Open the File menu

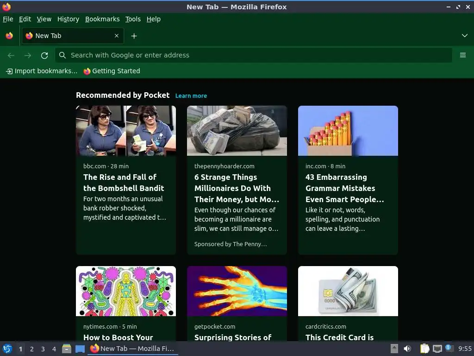click(8, 19)
